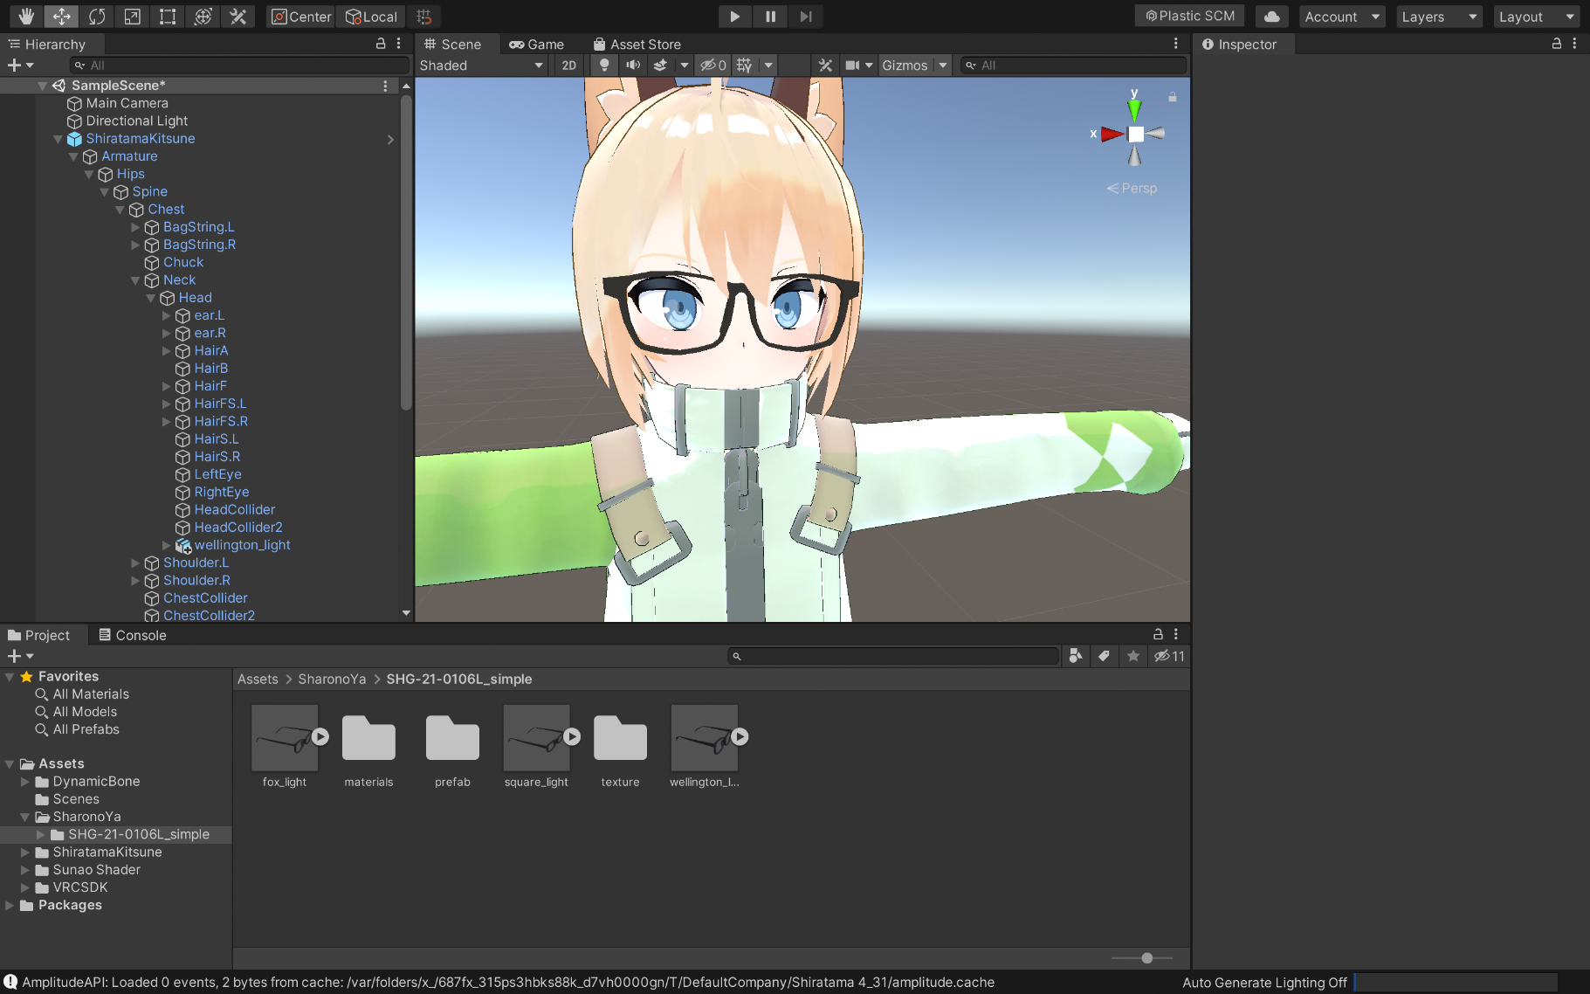
Task: Open the cloud services icon
Action: (1272, 17)
